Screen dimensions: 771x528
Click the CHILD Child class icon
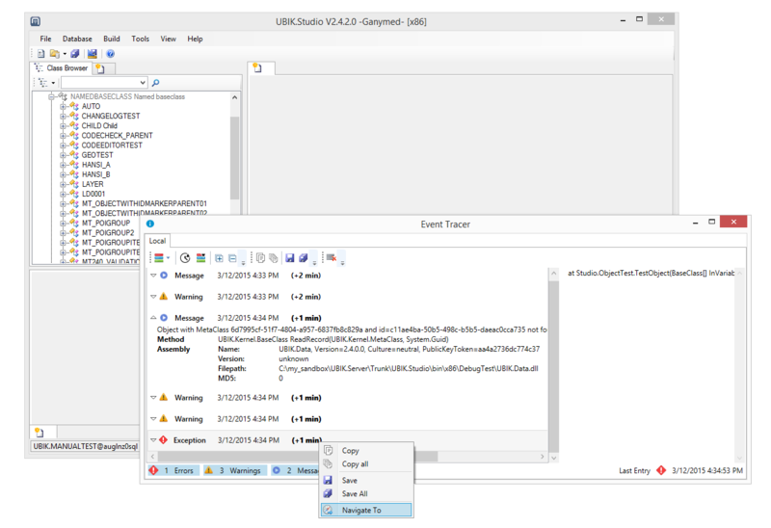click(74, 126)
